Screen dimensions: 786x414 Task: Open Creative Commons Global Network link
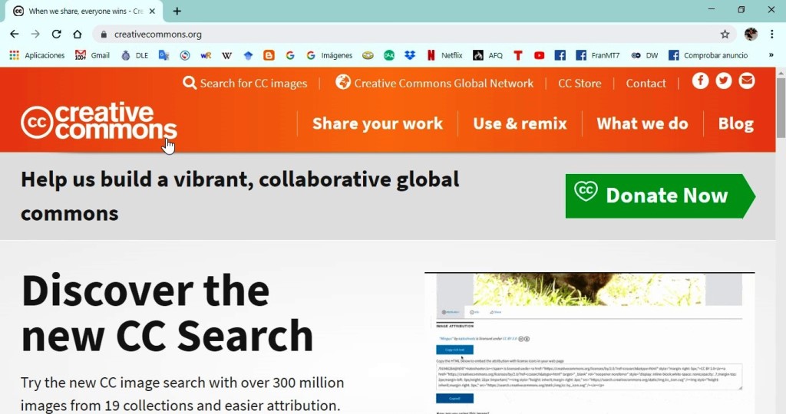click(x=434, y=83)
